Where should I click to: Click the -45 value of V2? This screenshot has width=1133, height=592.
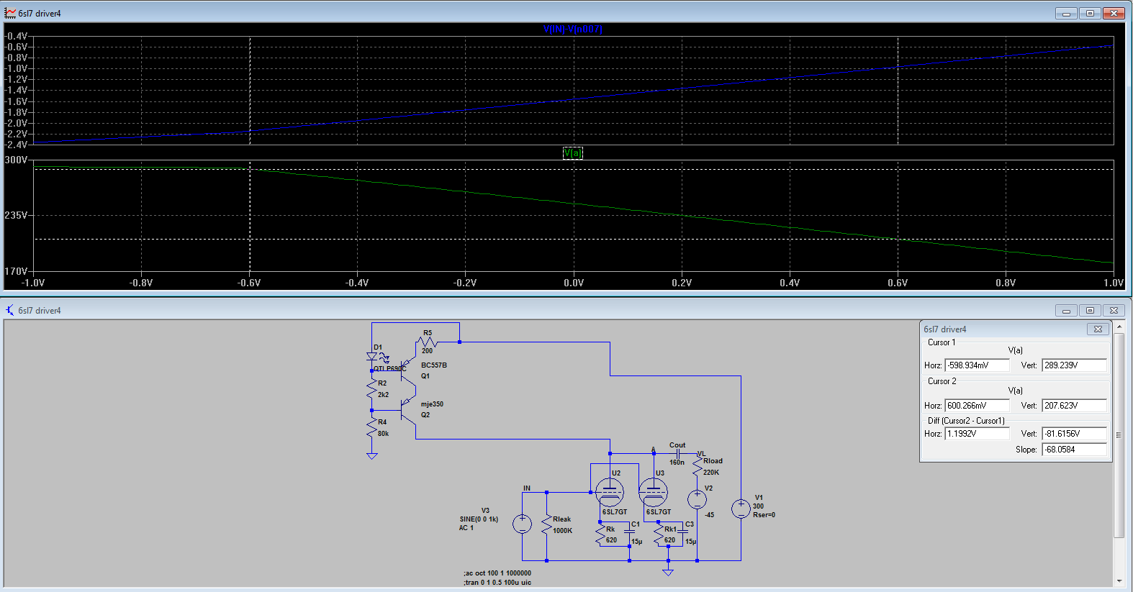click(x=709, y=515)
